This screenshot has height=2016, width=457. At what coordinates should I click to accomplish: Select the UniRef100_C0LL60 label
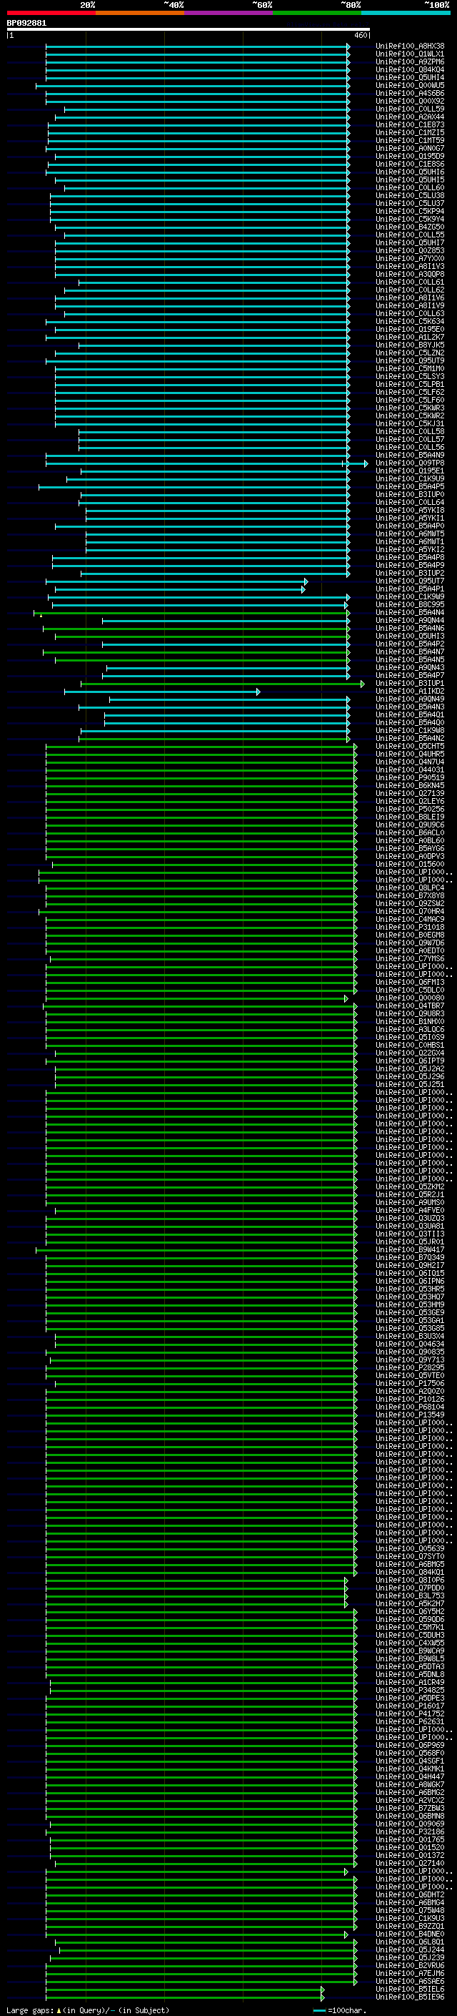409,188
